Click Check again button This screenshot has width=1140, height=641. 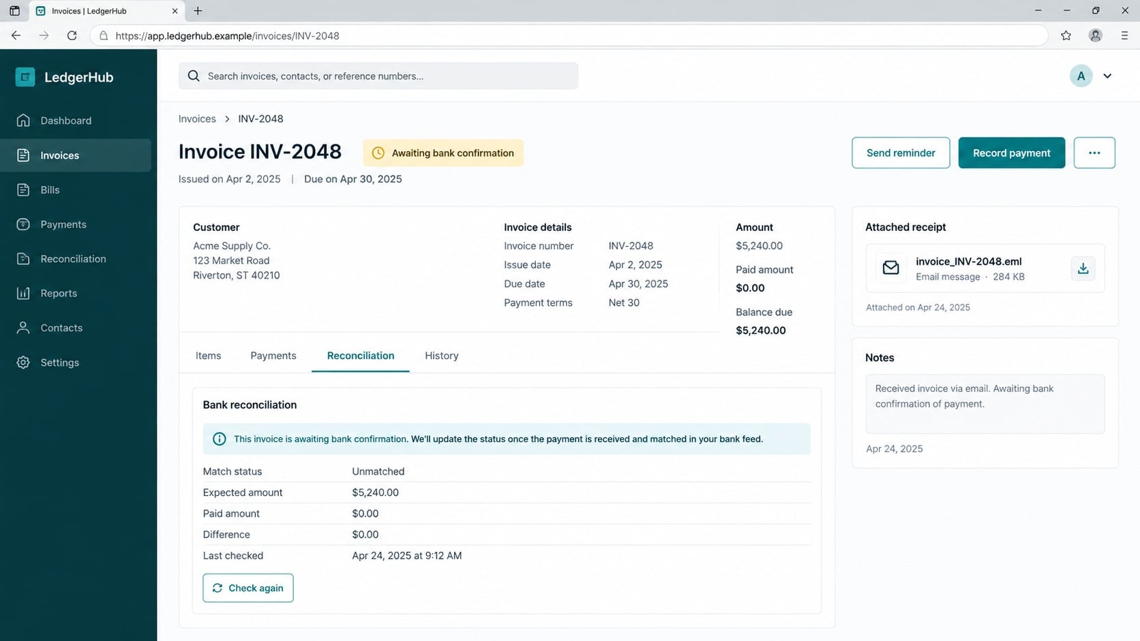pos(248,588)
